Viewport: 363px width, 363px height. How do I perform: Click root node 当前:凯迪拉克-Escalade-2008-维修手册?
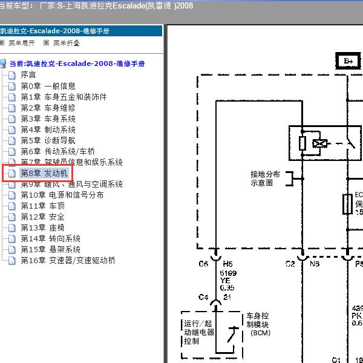pos(77,64)
